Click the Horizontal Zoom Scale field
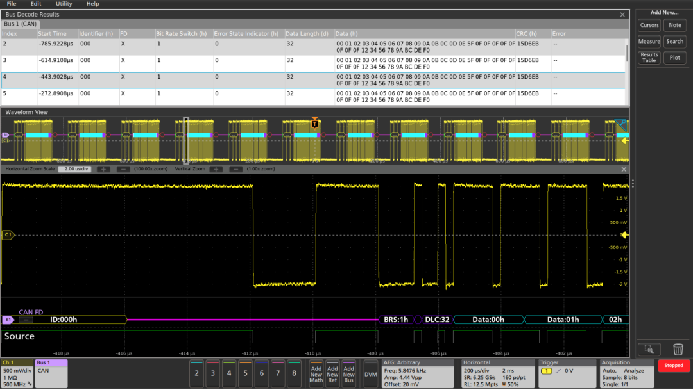The image size is (693, 390). pos(75,169)
